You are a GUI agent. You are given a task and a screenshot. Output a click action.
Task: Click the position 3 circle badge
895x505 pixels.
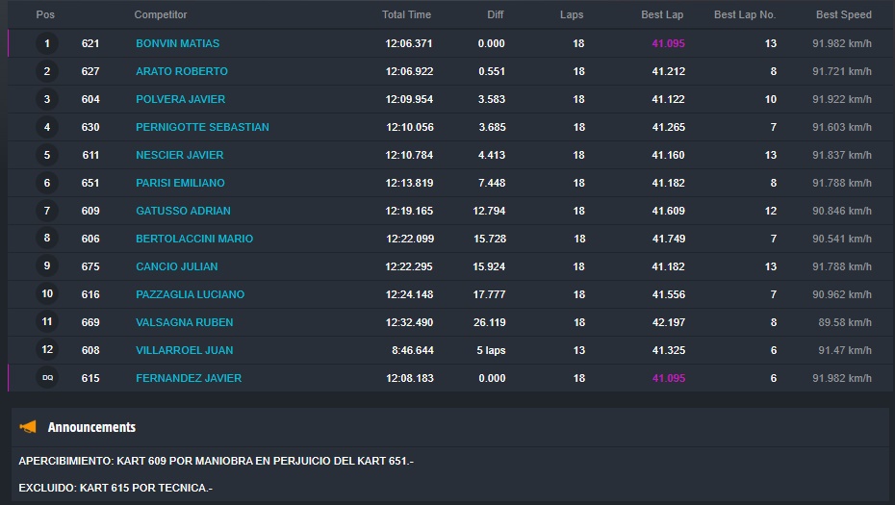47,99
